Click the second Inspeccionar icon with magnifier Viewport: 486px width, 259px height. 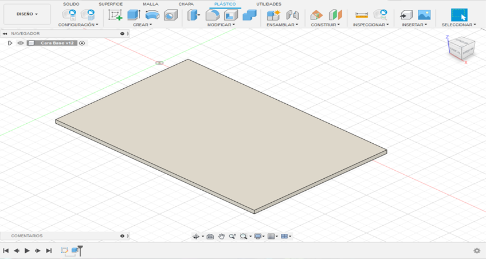381,14
